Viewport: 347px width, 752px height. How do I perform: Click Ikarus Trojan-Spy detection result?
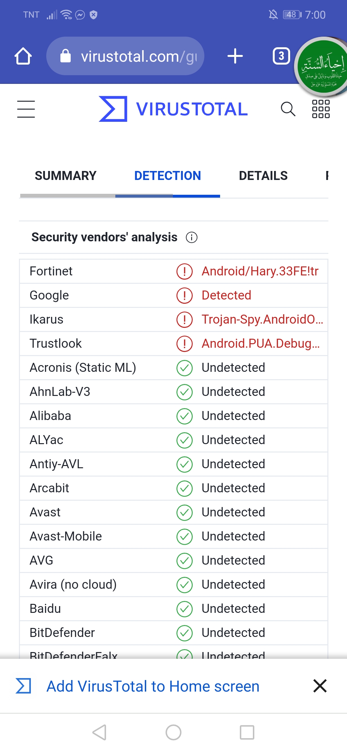pos(262,319)
